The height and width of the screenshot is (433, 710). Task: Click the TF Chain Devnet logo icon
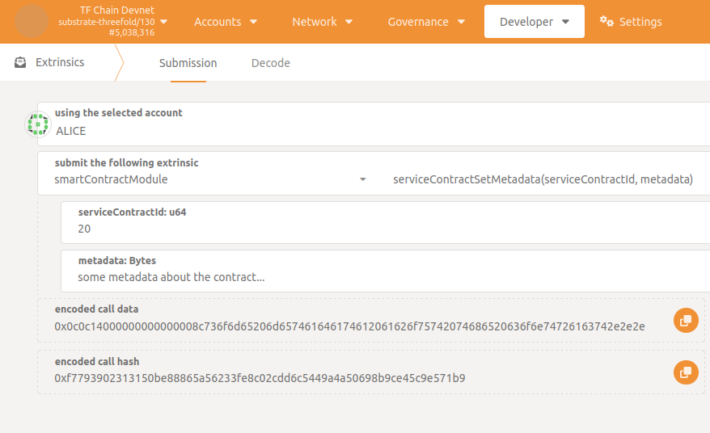[32, 21]
